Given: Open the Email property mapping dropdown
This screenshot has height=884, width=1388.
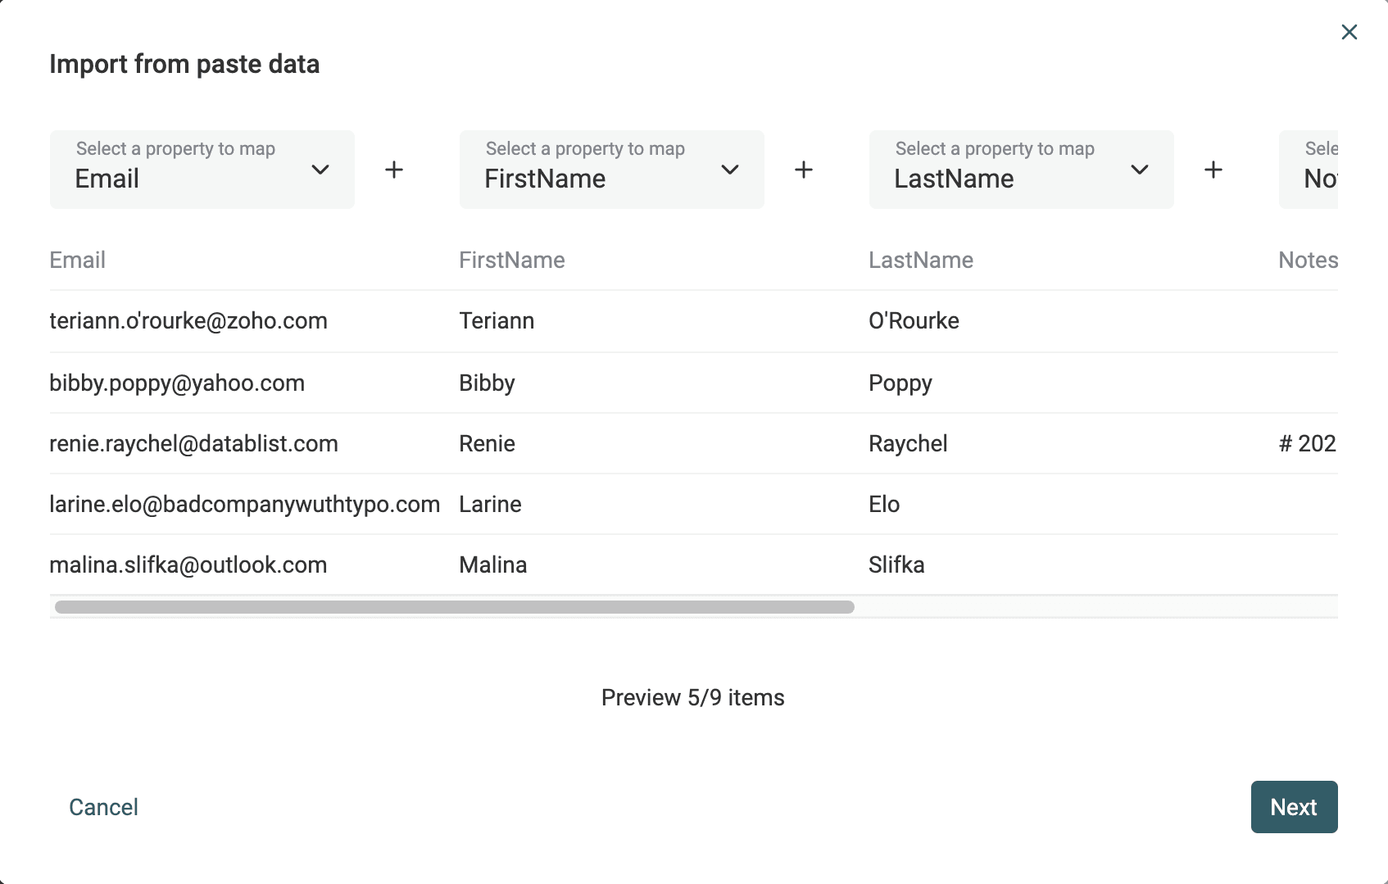Looking at the screenshot, I should (x=202, y=170).
